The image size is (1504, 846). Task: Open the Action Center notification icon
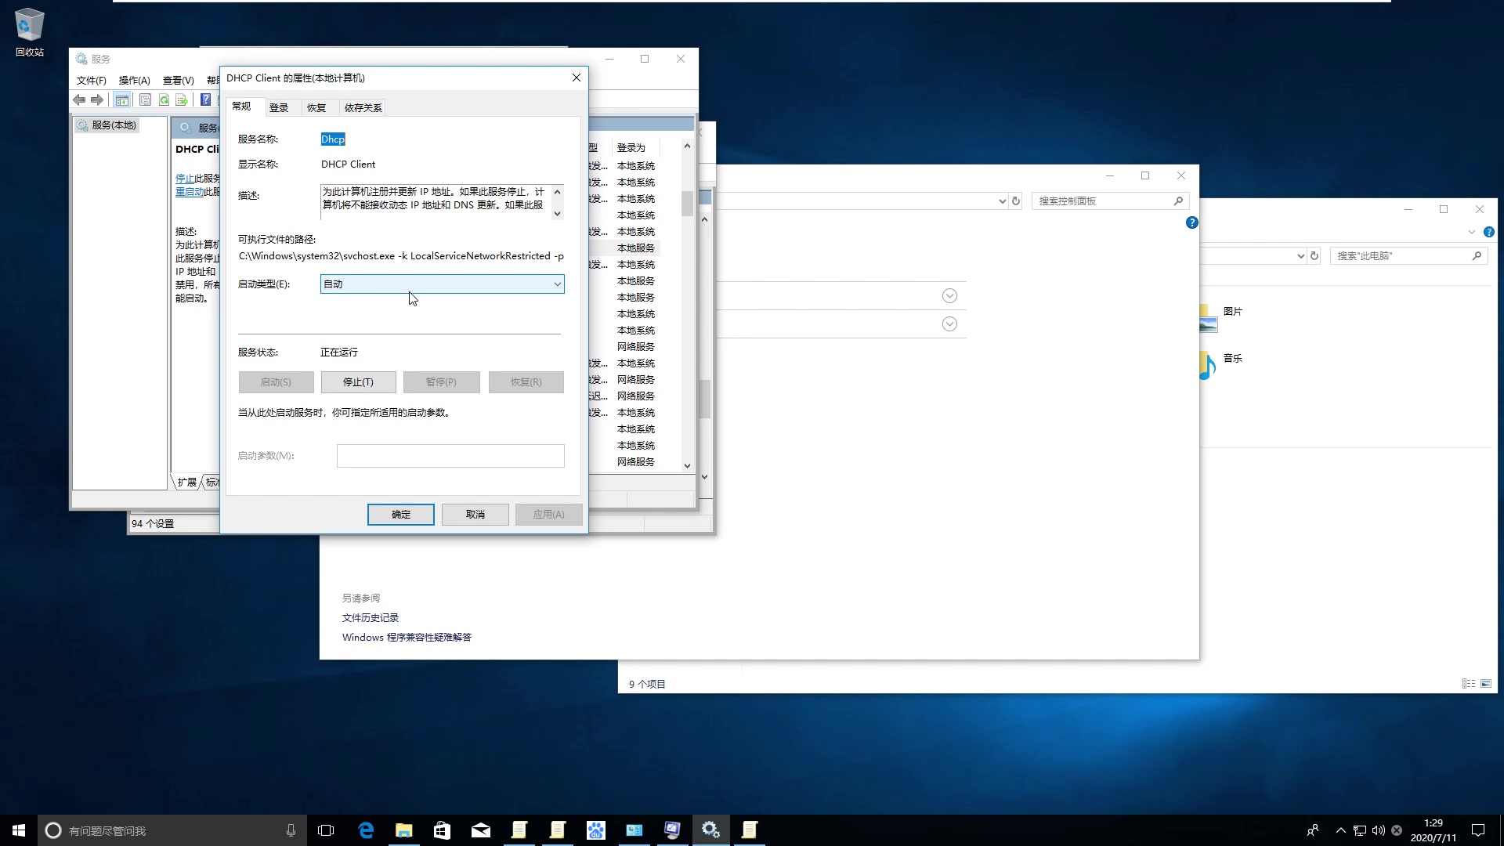(1478, 830)
